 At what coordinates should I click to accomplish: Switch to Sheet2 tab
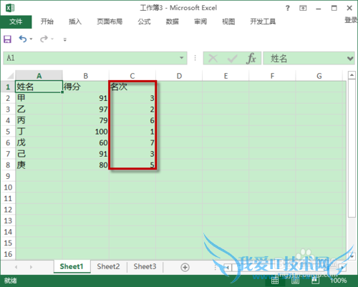tap(108, 266)
